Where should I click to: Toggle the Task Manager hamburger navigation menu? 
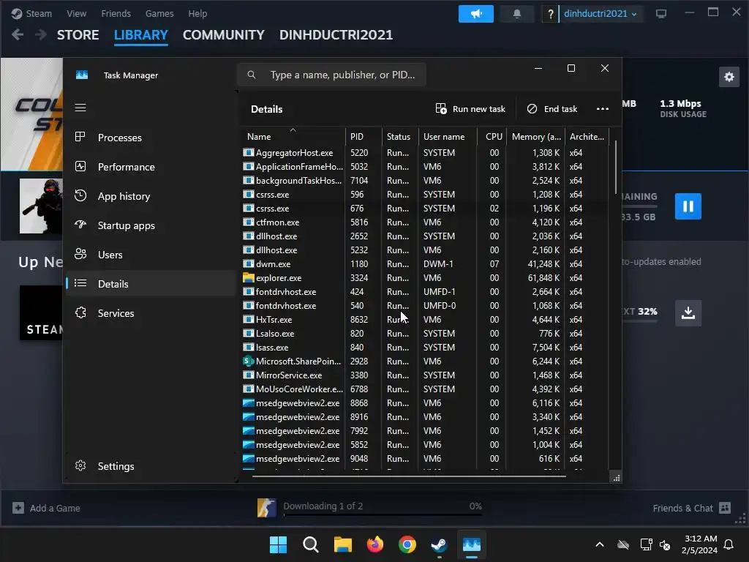[x=80, y=108]
